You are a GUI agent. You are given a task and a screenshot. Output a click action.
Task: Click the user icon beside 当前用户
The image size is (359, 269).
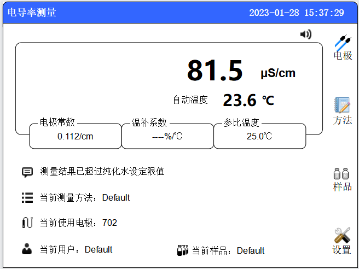click(x=27, y=249)
